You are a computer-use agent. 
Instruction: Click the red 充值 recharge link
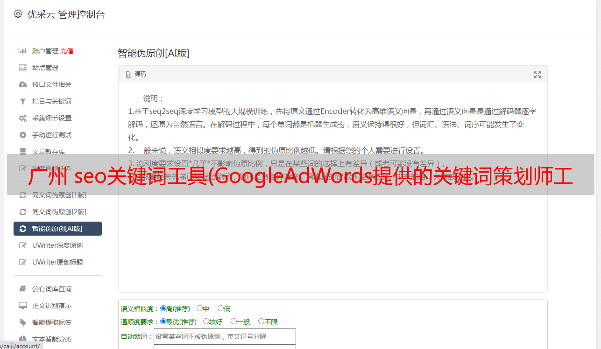pyautogui.click(x=67, y=51)
